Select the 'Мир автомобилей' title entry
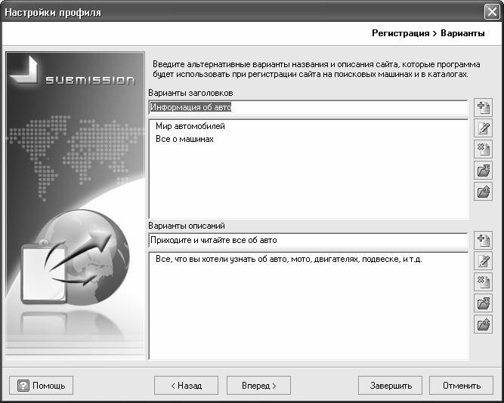This screenshot has width=504, height=403. [x=190, y=127]
